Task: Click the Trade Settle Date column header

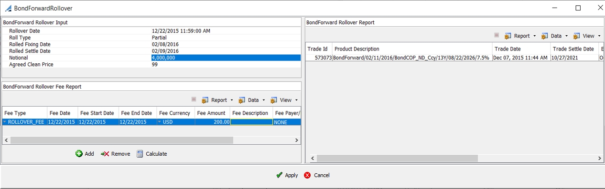Action: pyautogui.click(x=574, y=49)
